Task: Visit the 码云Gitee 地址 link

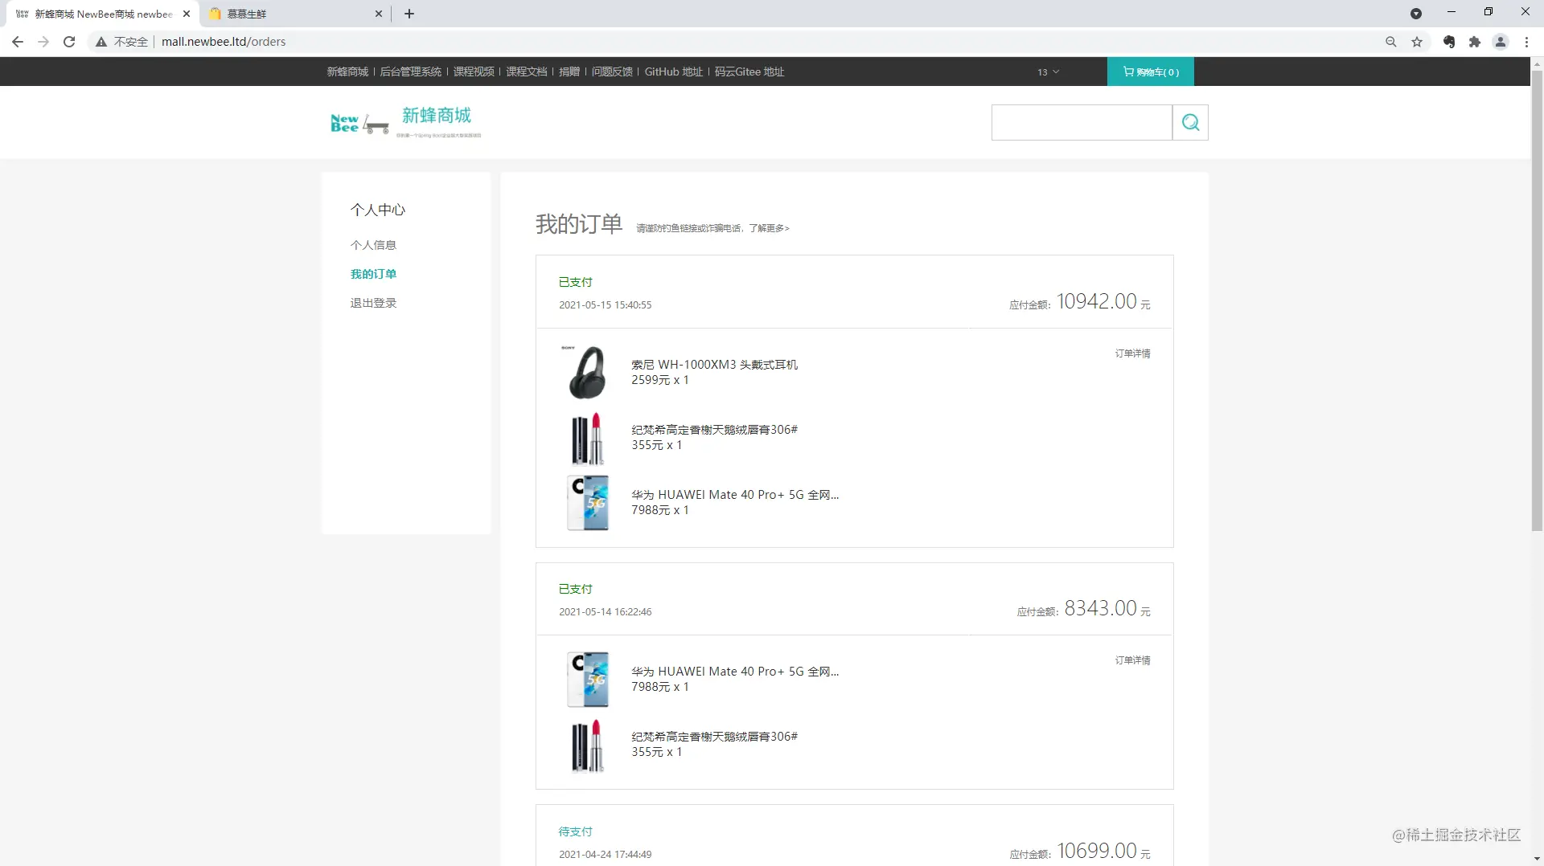Action: (x=749, y=71)
